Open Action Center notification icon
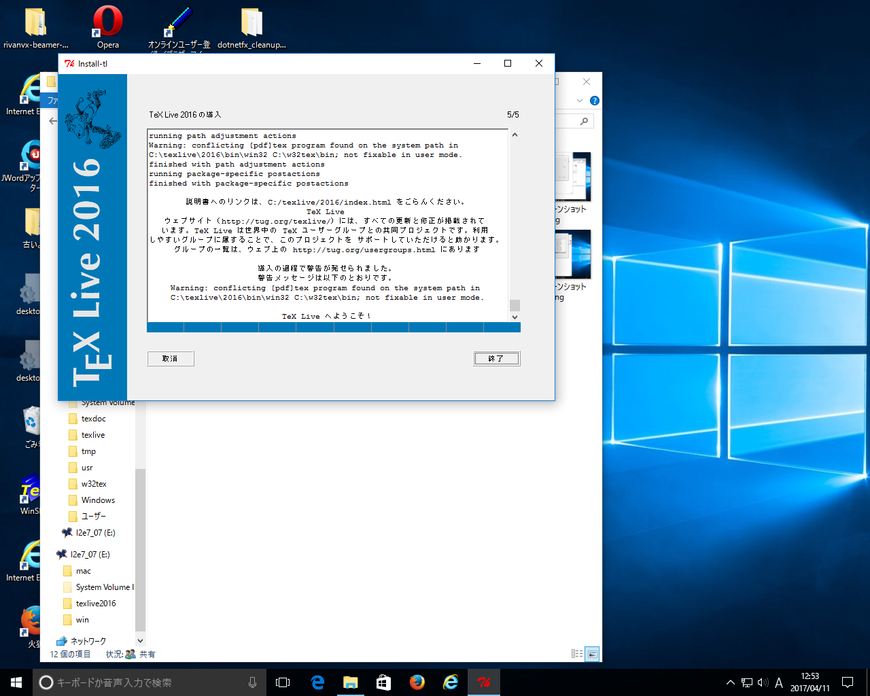The image size is (870, 696). pyautogui.click(x=848, y=682)
